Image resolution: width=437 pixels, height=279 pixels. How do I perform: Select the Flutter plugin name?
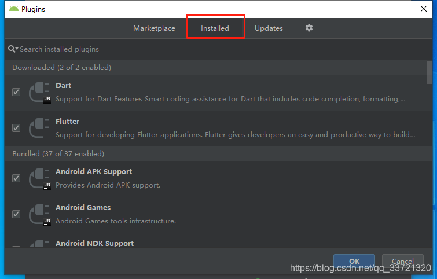(x=68, y=122)
